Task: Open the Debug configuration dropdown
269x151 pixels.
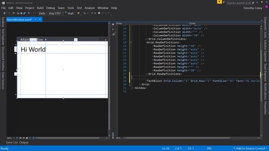Action: point(43,13)
